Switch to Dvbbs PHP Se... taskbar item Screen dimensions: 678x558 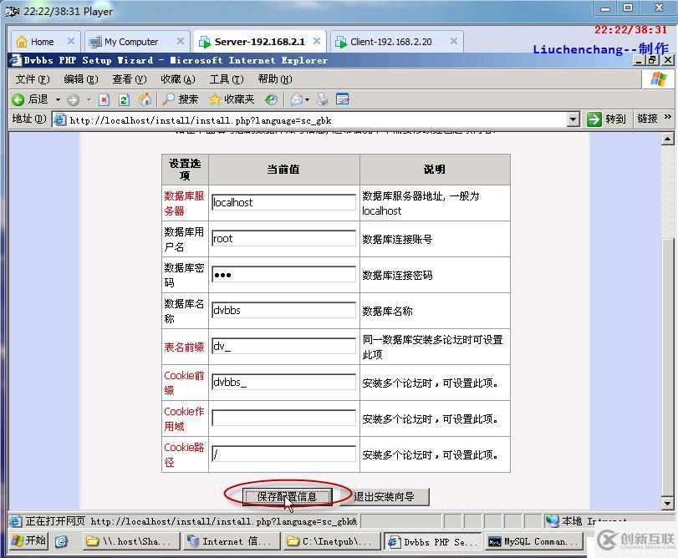(x=432, y=541)
